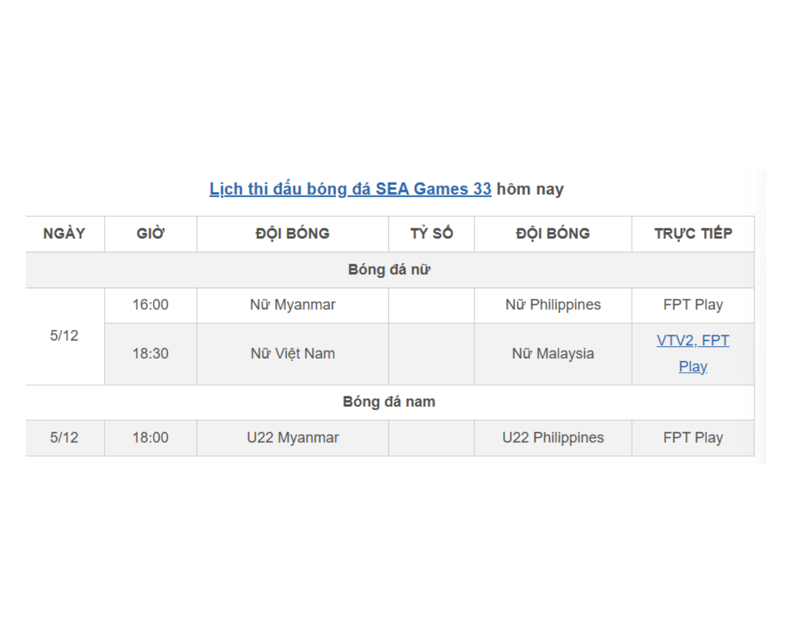The image size is (792, 634).
Task: Click the 18:30 time cell
Action: (x=150, y=353)
